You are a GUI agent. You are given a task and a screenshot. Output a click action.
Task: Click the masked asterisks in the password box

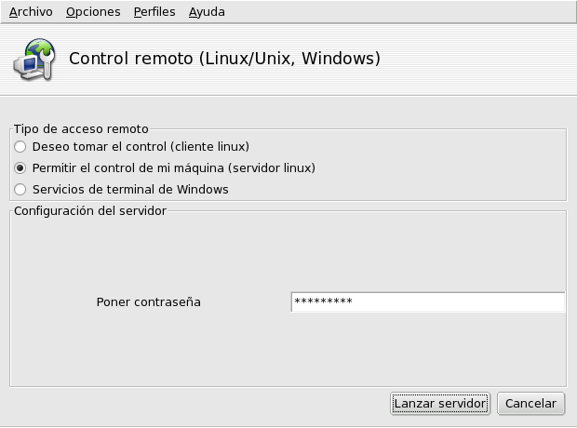[x=324, y=301]
